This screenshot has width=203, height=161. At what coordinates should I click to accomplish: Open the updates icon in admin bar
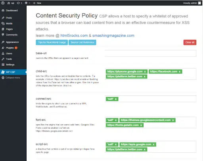point(18,3)
